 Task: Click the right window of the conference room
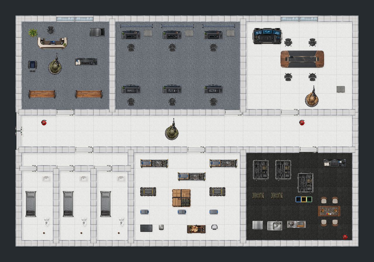point(309,19)
